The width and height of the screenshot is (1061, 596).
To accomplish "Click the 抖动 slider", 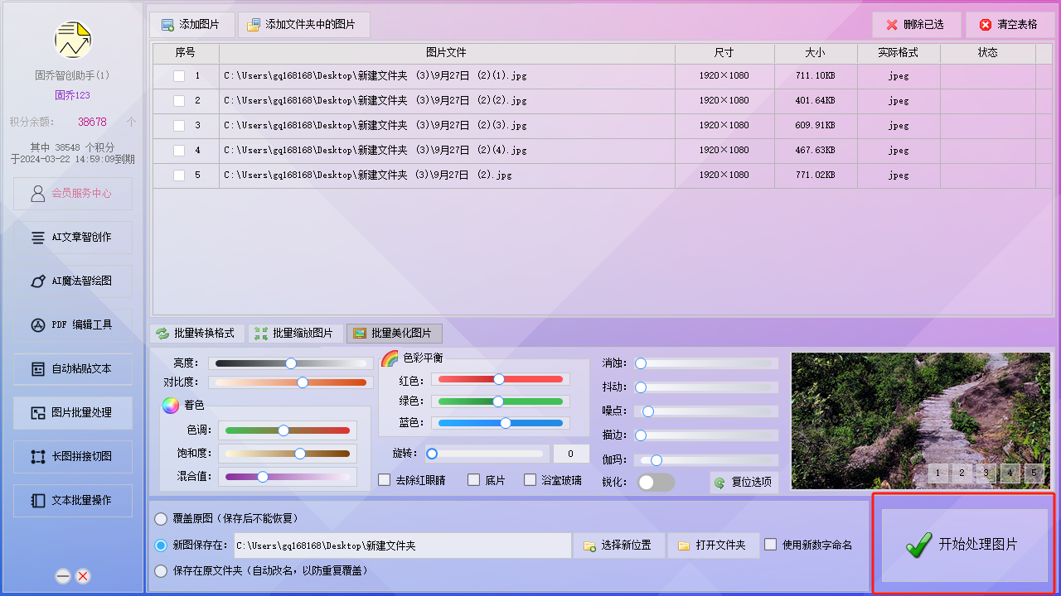I will (706, 387).
